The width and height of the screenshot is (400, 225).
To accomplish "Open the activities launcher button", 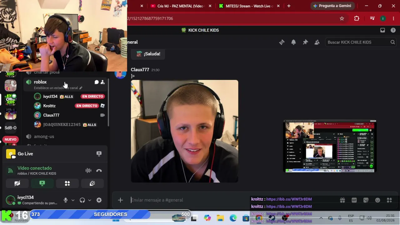I will coord(67,183).
